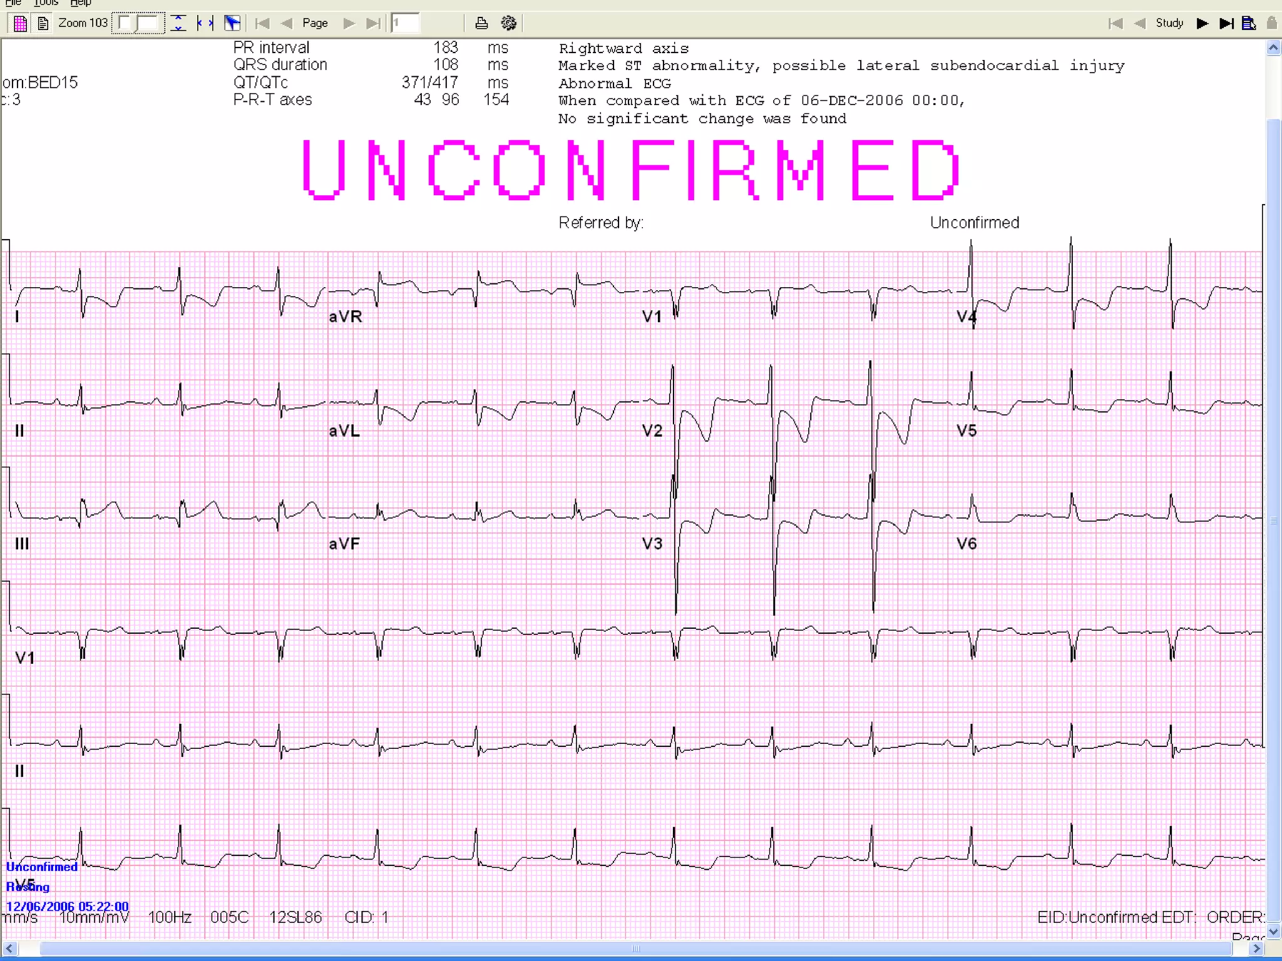The height and width of the screenshot is (961, 1282).
Task: Click the page number input field
Action: point(406,24)
